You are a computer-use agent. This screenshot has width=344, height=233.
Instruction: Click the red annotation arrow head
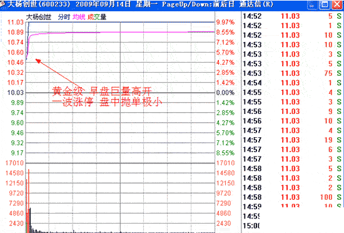[x=38, y=61]
